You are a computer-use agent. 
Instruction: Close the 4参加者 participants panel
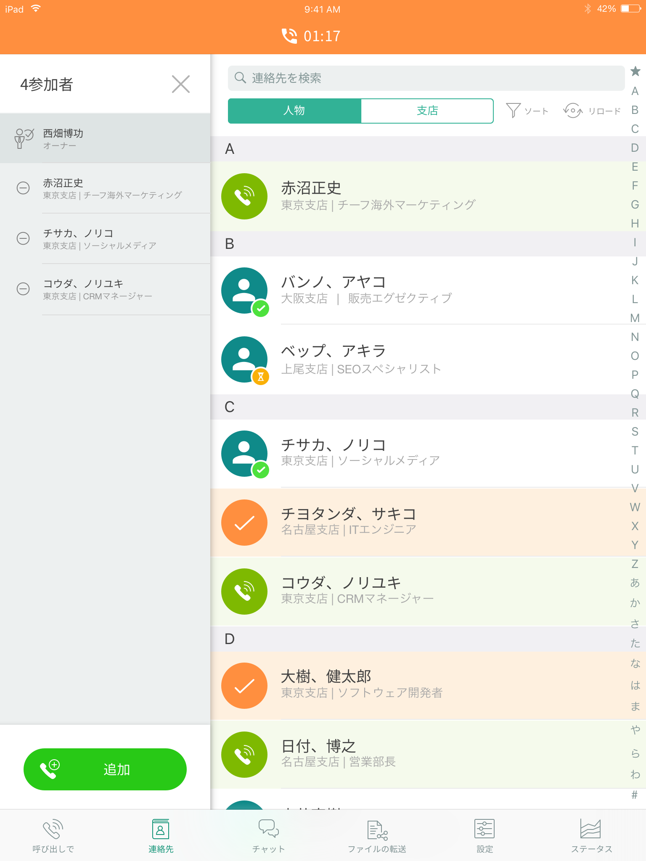pos(181,84)
